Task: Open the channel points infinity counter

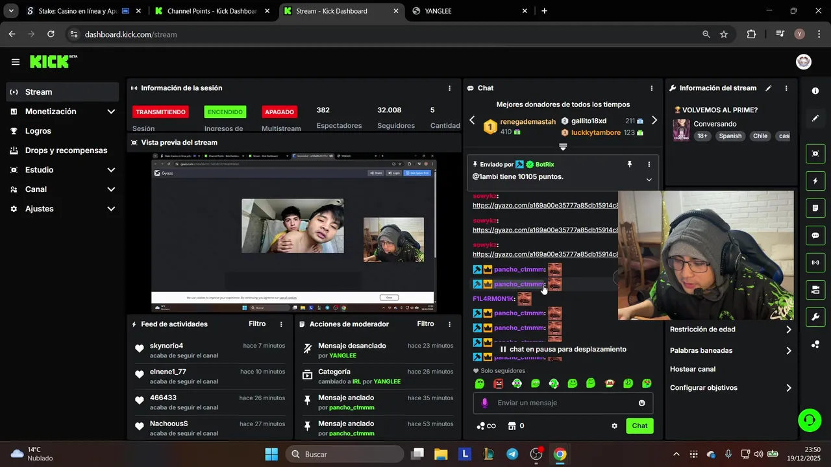Action: click(x=486, y=426)
